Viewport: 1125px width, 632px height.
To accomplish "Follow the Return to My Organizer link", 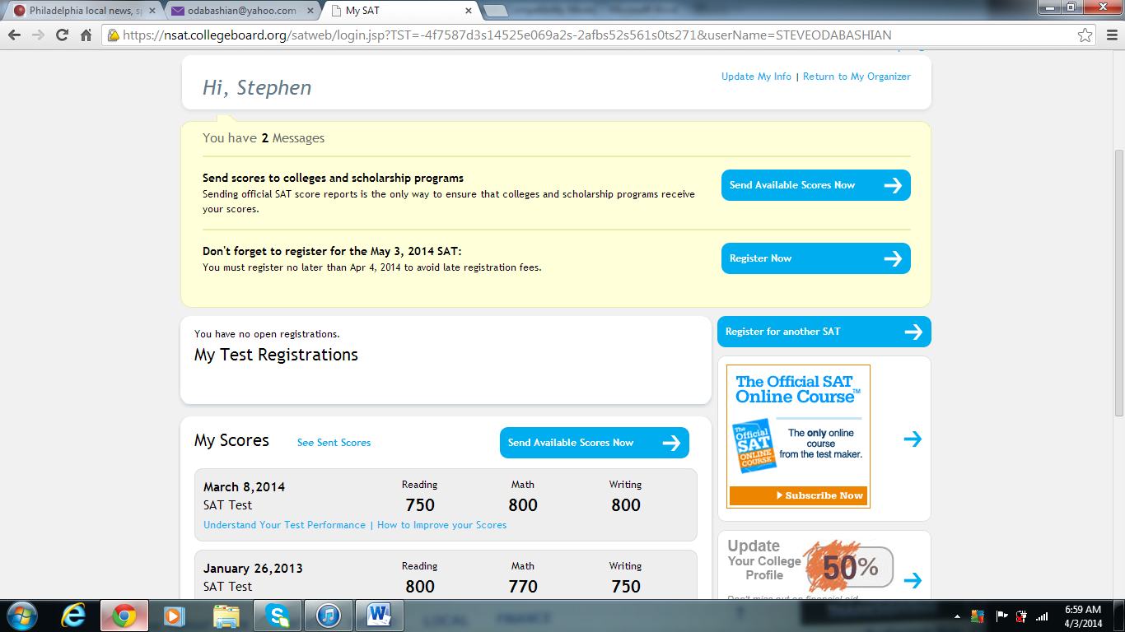I will [857, 77].
